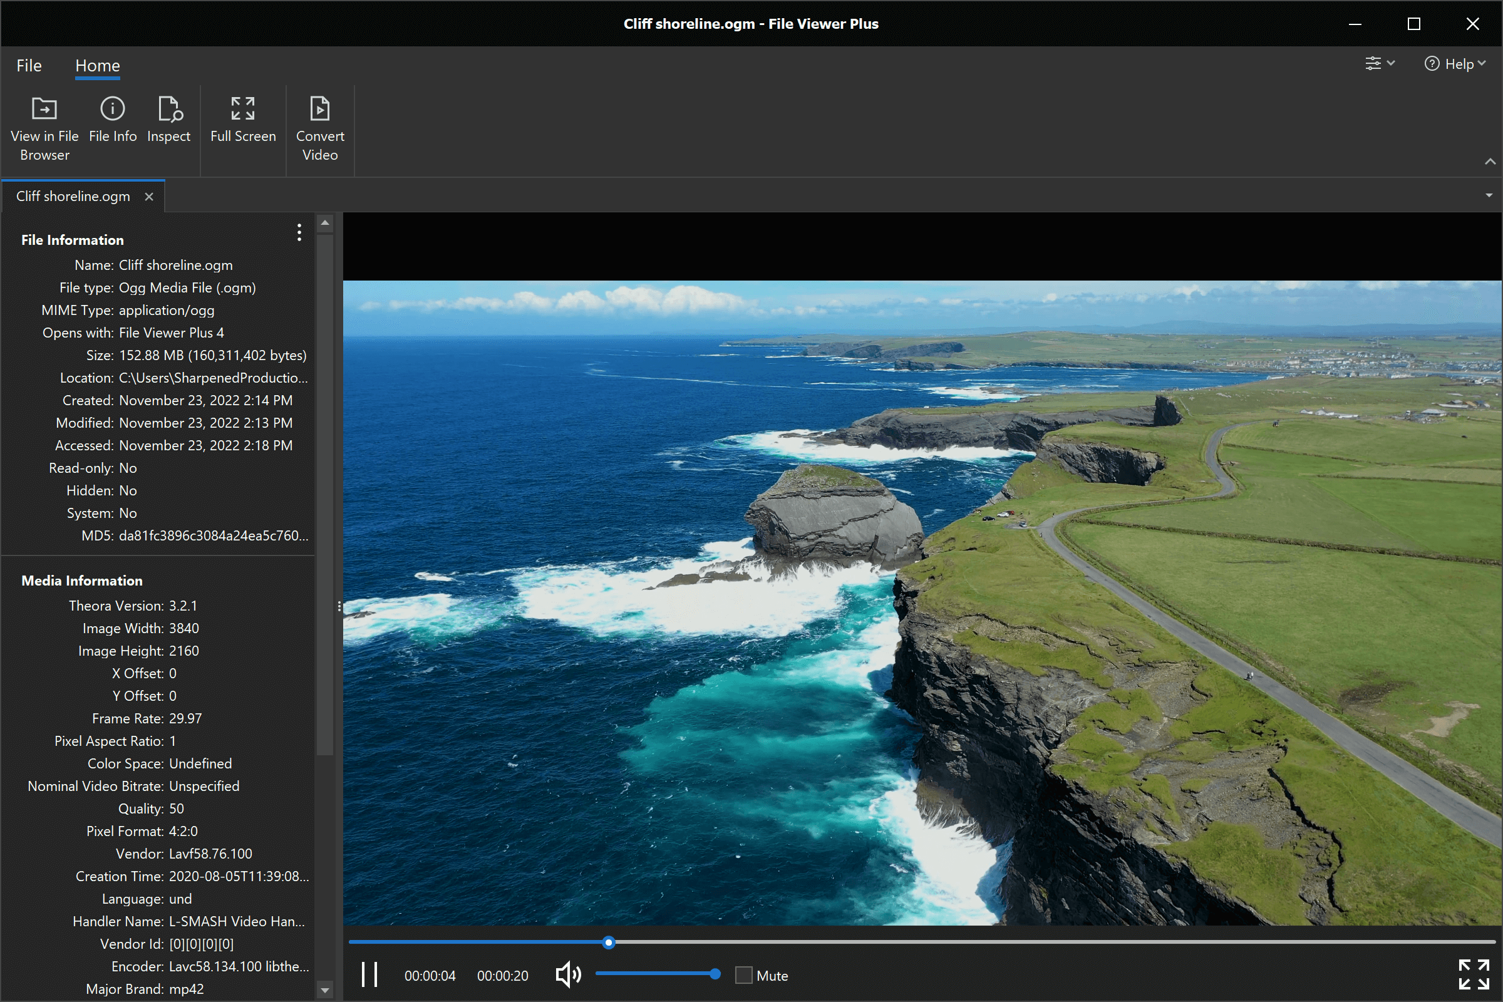Collapse the ribbon with the chevron arrow
Image resolution: width=1503 pixels, height=1002 pixels.
point(1492,162)
